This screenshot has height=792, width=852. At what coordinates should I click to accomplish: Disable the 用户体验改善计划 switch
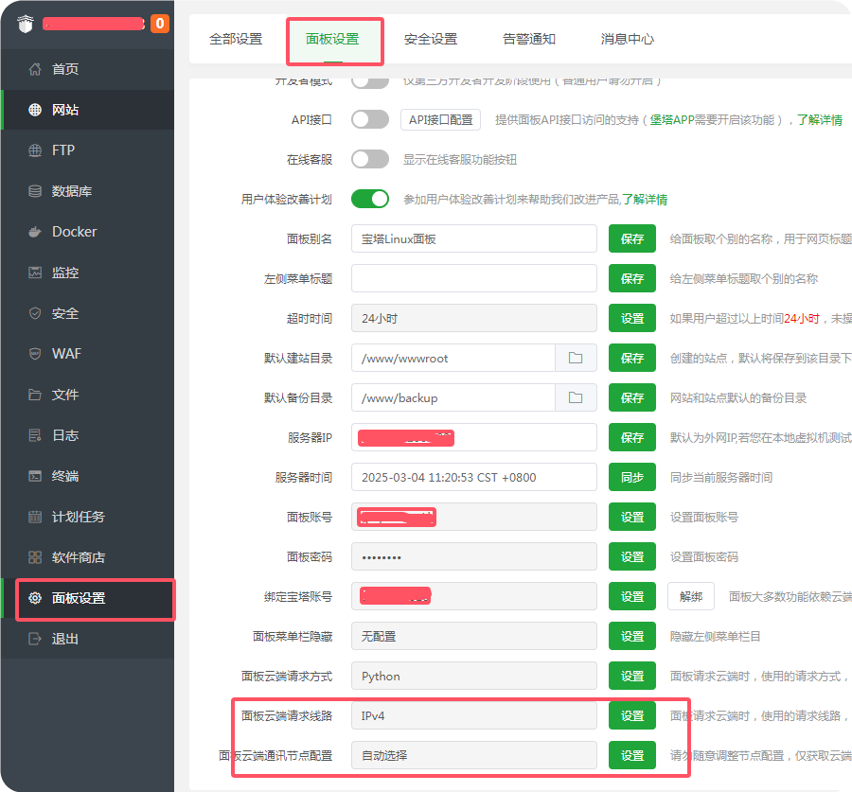[x=370, y=199]
